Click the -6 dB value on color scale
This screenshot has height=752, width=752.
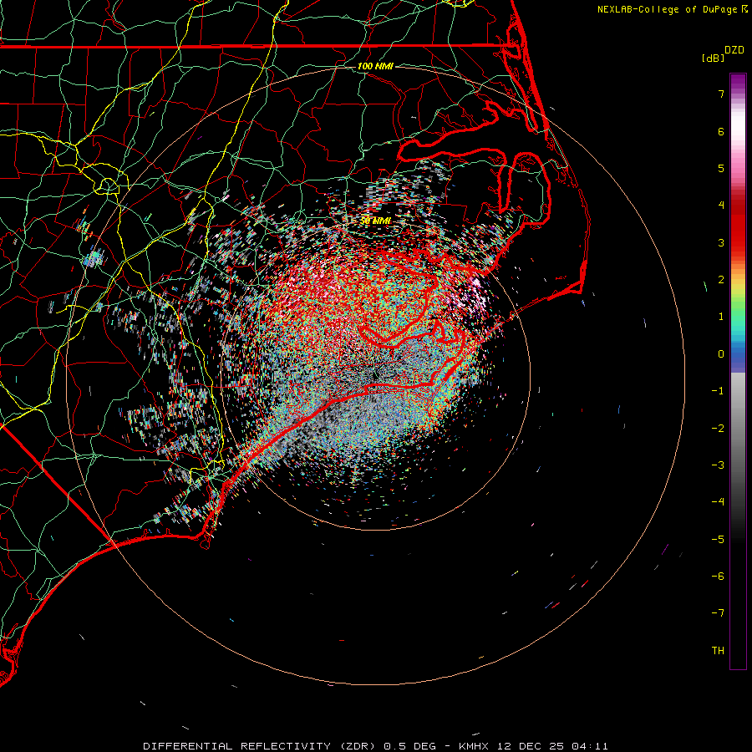click(x=718, y=577)
